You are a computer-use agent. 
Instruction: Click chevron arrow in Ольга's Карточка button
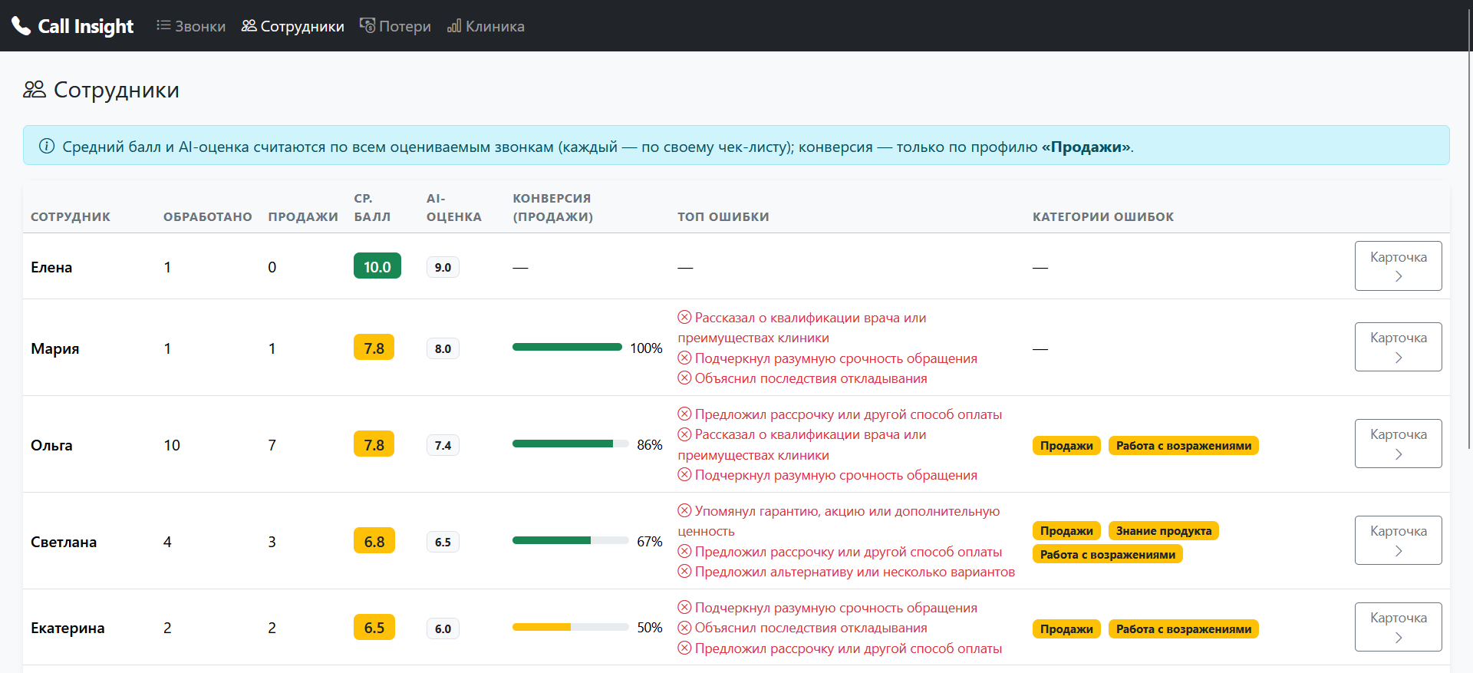1399,454
